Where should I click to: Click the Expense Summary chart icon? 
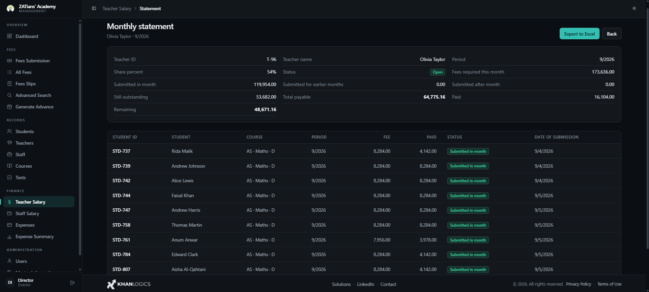coord(9,236)
